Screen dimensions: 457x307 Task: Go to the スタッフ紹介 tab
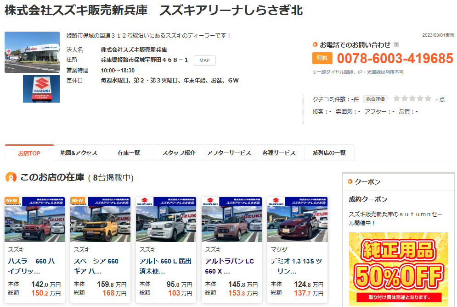(179, 153)
